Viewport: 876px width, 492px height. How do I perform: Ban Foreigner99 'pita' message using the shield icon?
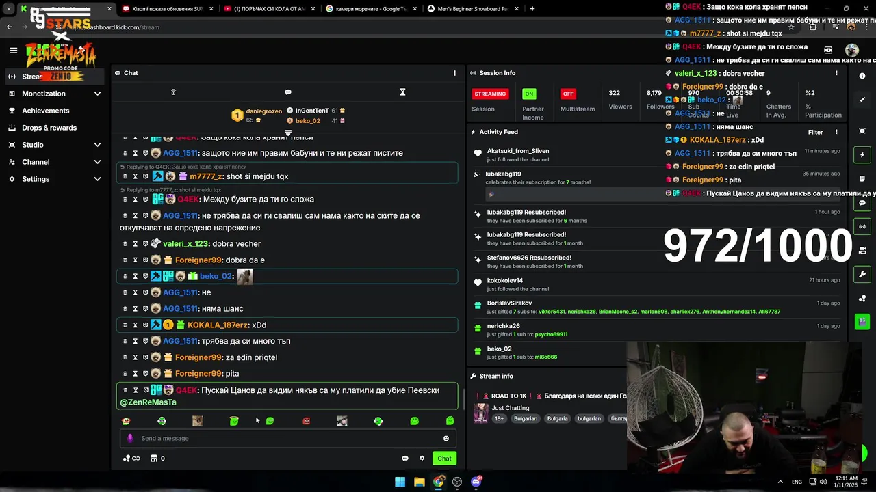[145, 374]
